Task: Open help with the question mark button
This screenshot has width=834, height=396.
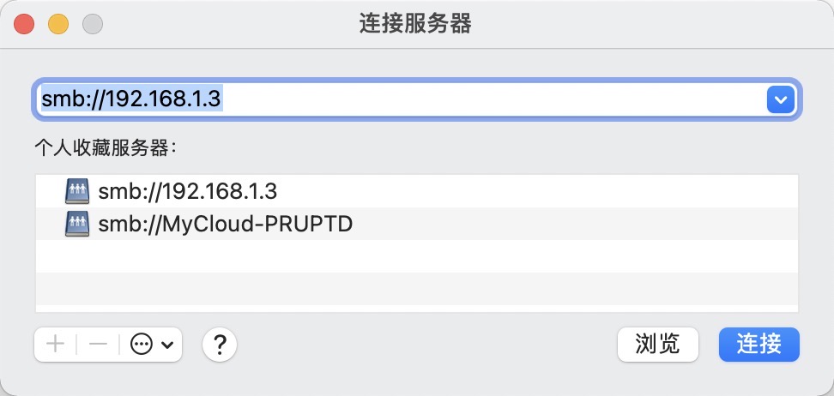Action: [220, 345]
